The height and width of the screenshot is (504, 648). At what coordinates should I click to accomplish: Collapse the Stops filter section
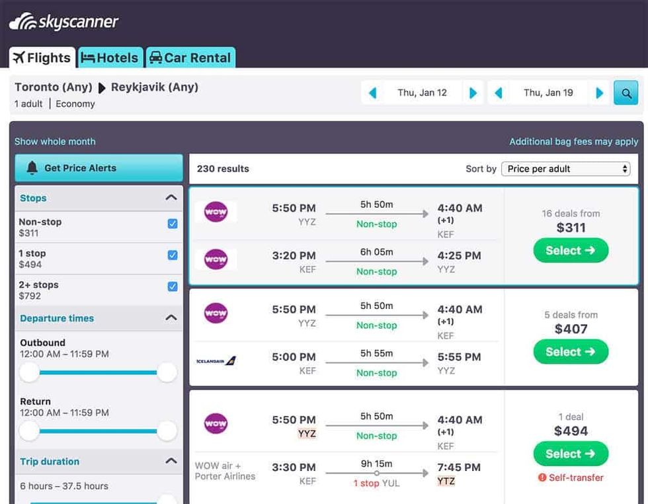tap(171, 198)
